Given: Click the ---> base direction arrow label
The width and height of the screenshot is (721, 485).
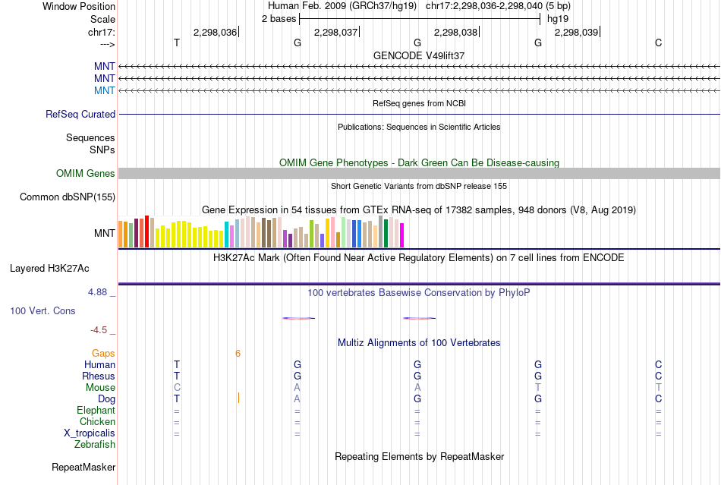Looking at the screenshot, I should (x=107, y=44).
